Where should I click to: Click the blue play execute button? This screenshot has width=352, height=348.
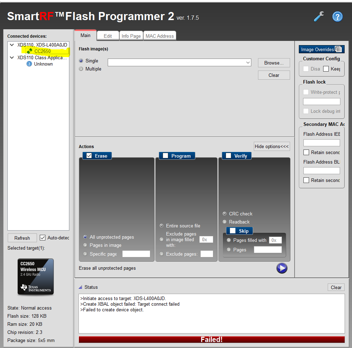[282, 268]
